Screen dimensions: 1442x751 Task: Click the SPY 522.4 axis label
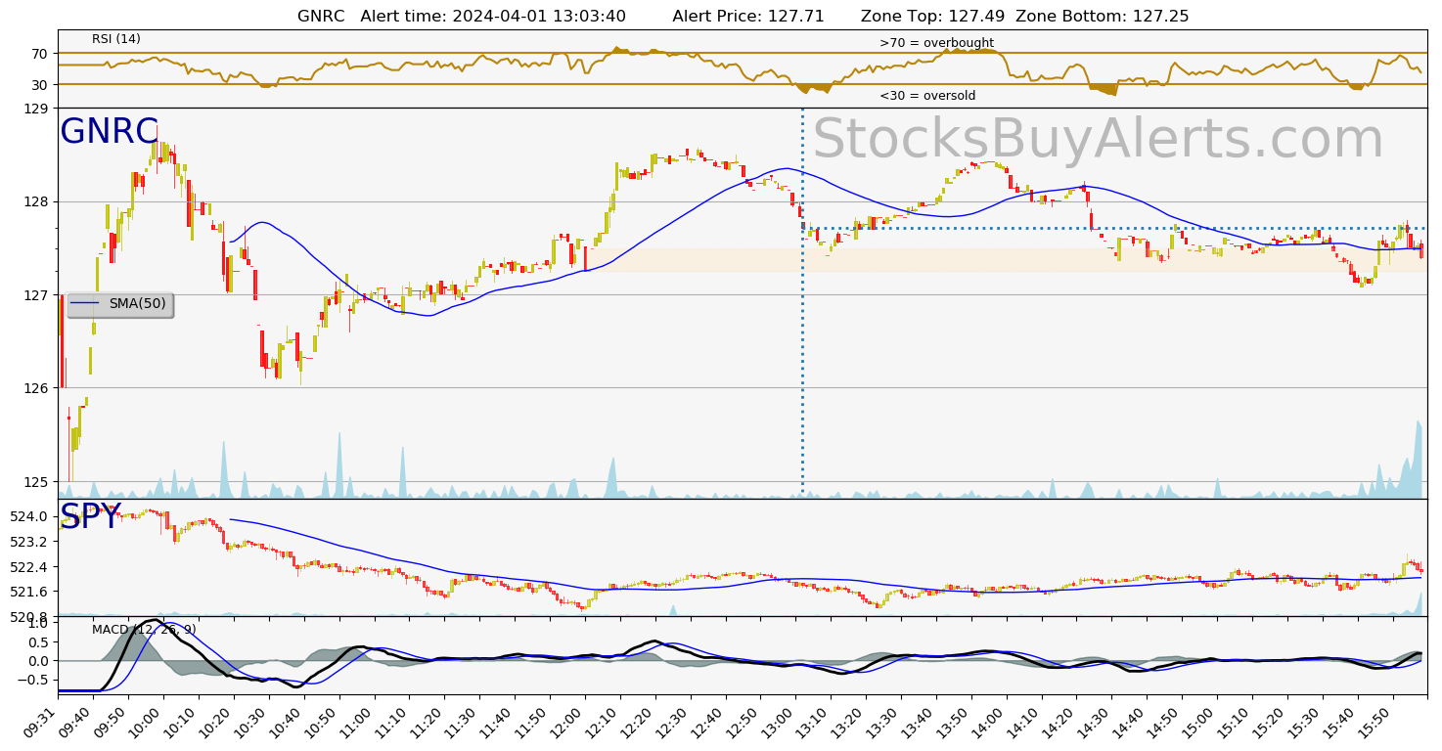(x=29, y=567)
